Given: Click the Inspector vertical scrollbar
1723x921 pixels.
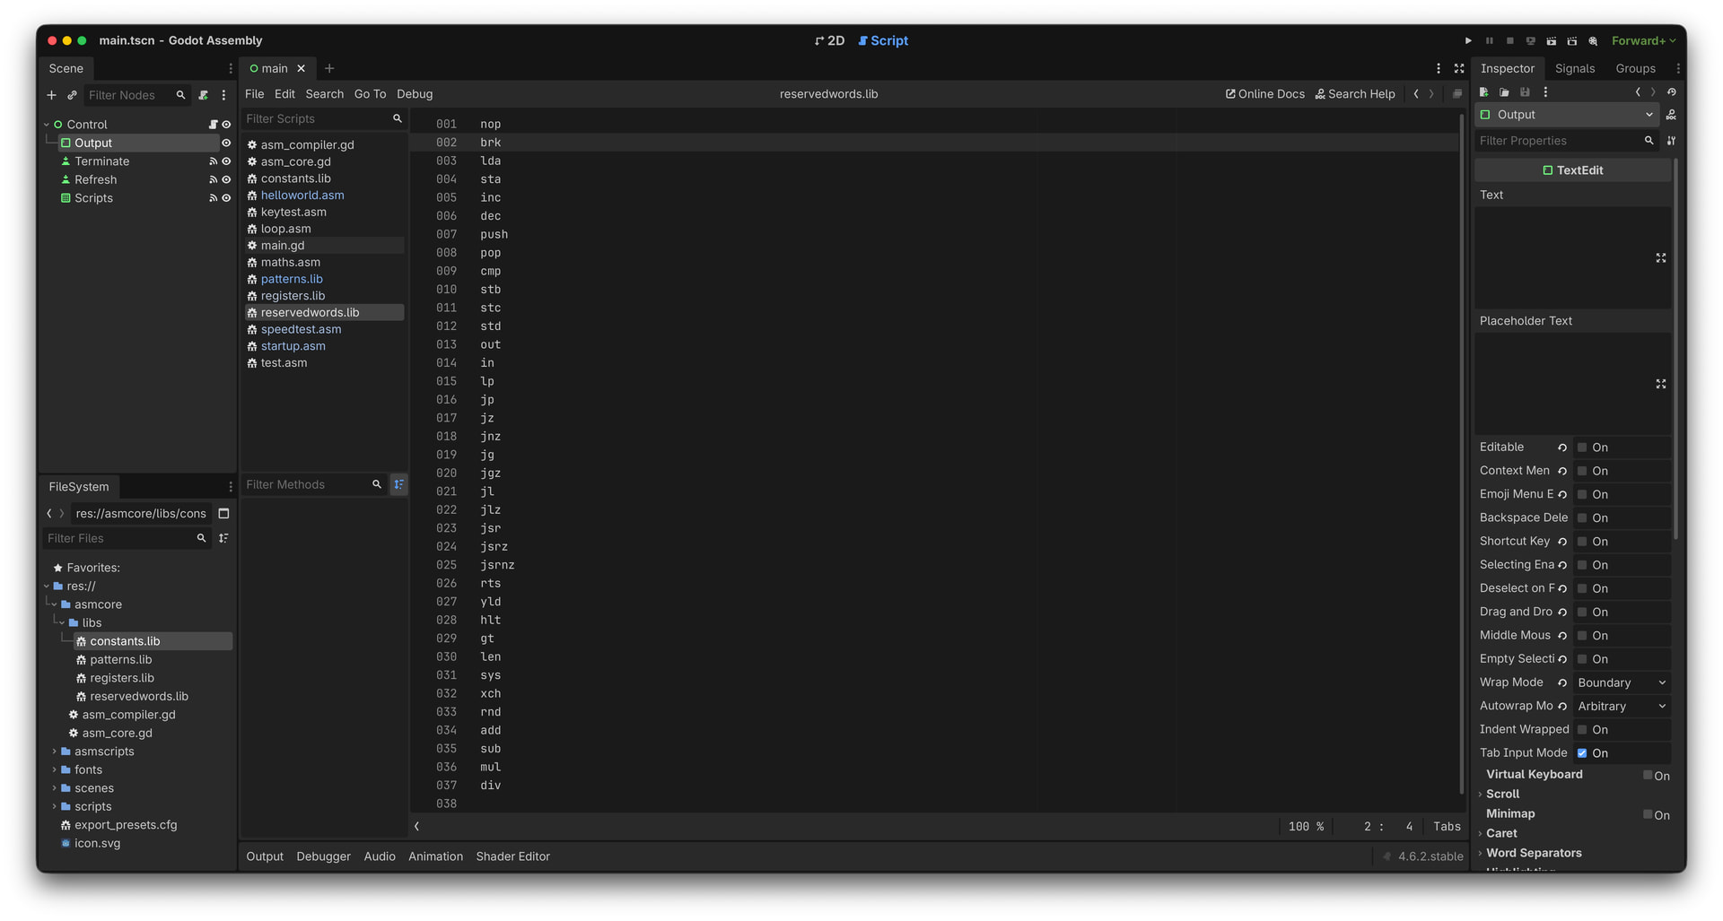Looking at the screenshot, I should [x=1675, y=359].
